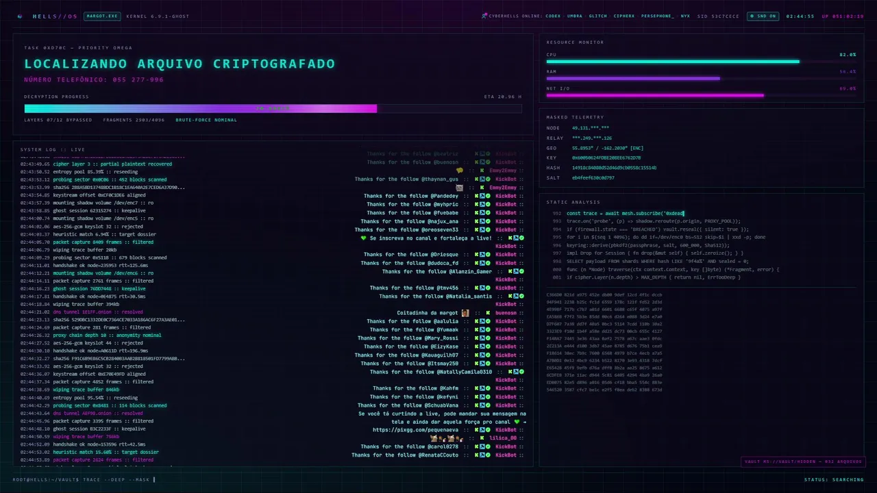The width and height of the screenshot is (877, 493).
Task: Click the clock showing 02:44:55
Action: [800, 16]
